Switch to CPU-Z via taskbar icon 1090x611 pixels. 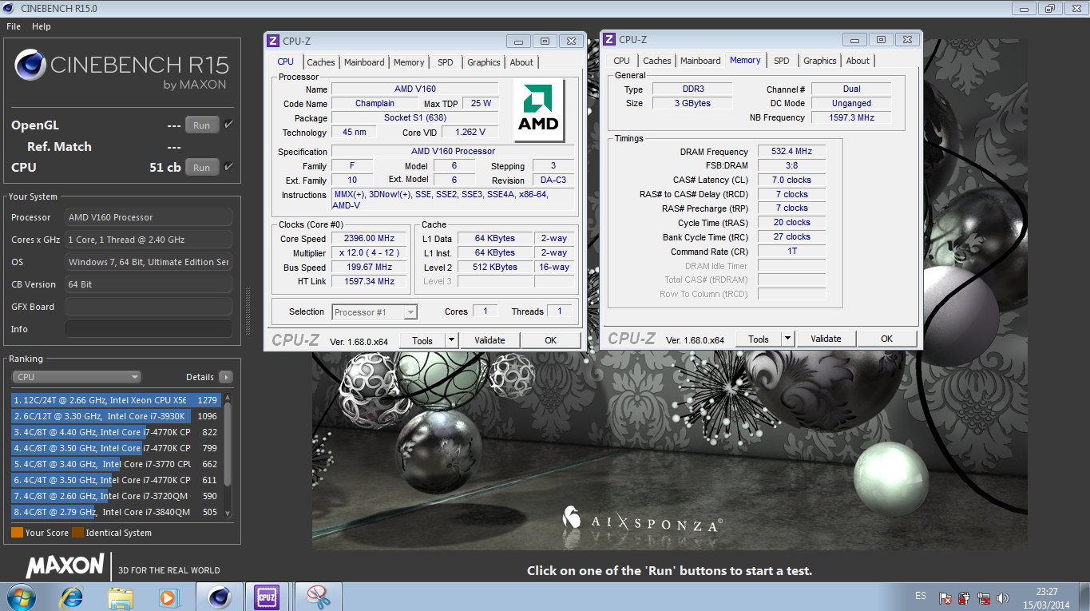click(267, 597)
